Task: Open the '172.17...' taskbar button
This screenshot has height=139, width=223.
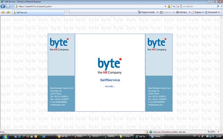Action: (x=95, y=137)
